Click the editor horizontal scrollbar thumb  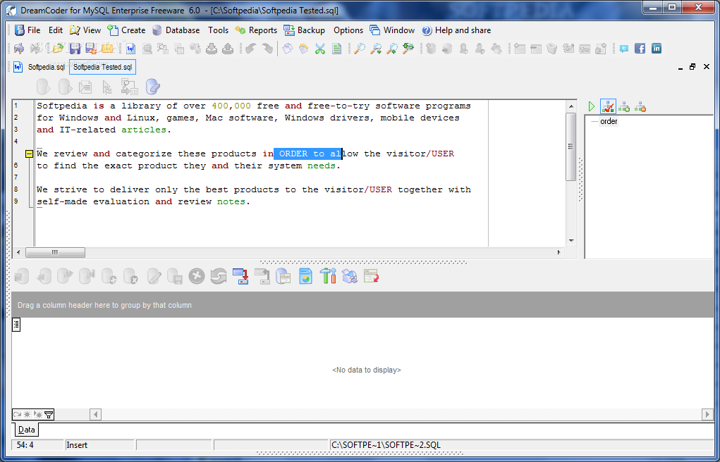pyautogui.click(x=55, y=252)
